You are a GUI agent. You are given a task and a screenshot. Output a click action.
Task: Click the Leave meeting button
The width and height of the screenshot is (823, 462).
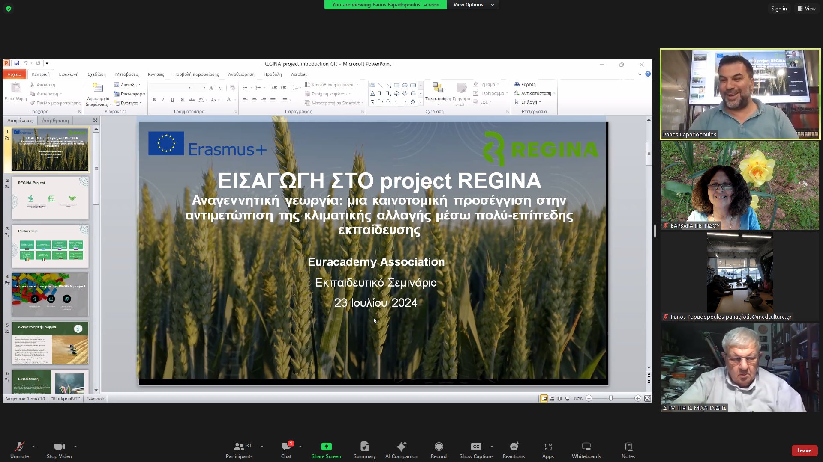click(804, 450)
